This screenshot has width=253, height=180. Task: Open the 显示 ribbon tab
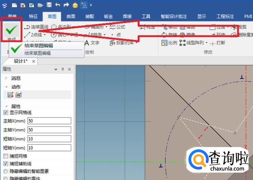coord(202,16)
